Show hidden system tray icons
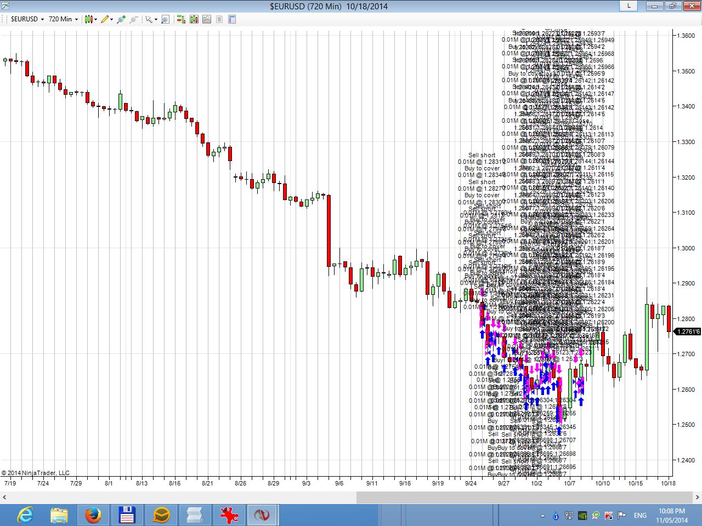Image resolution: width=702 pixels, height=526 pixels. tap(543, 516)
